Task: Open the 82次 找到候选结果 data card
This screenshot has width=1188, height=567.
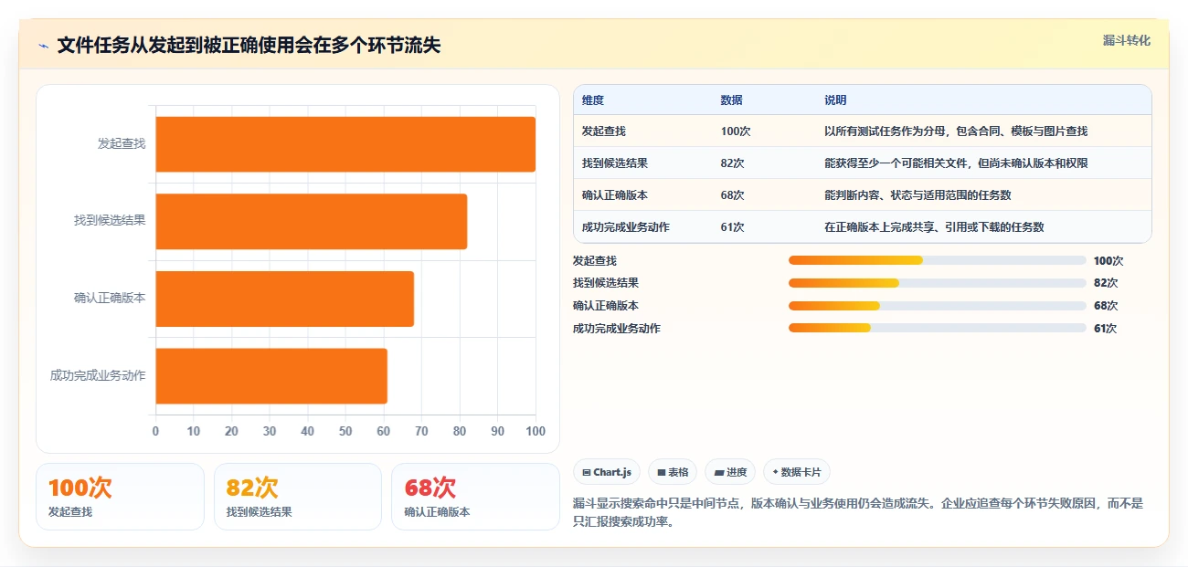Action: pos(298,497)
